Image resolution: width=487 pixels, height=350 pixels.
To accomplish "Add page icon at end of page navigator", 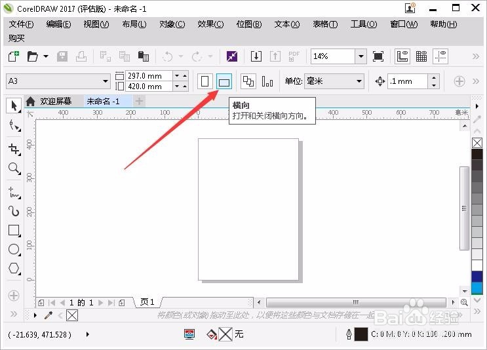I will [122, 303].
